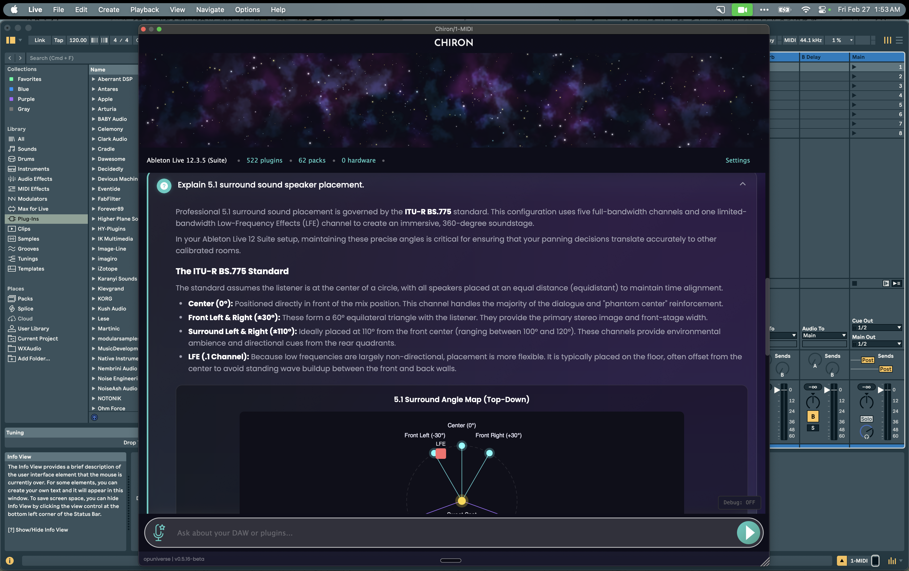Adjust the B Delay Sends A knob
909x571 pixels.
click(815, 360)
